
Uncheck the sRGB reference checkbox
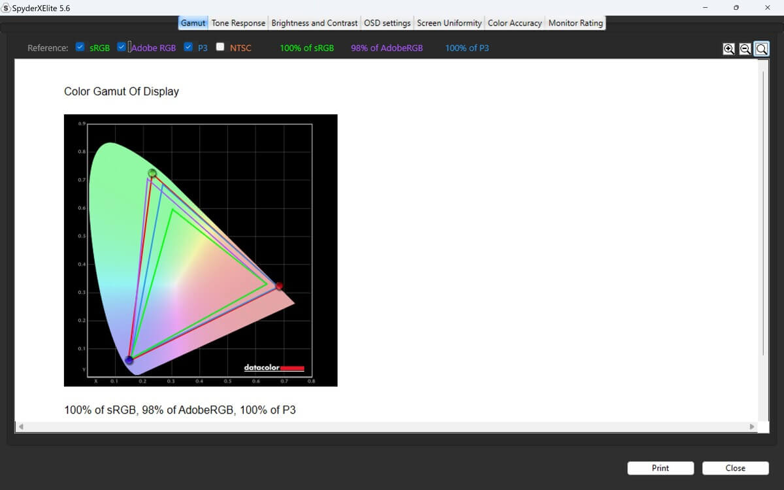click(x=80, y=47)
